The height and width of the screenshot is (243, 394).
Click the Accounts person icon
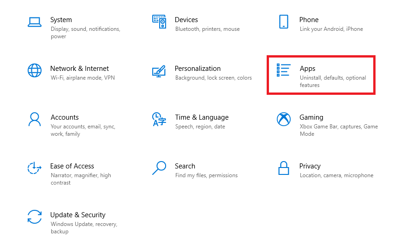point(35,119)
